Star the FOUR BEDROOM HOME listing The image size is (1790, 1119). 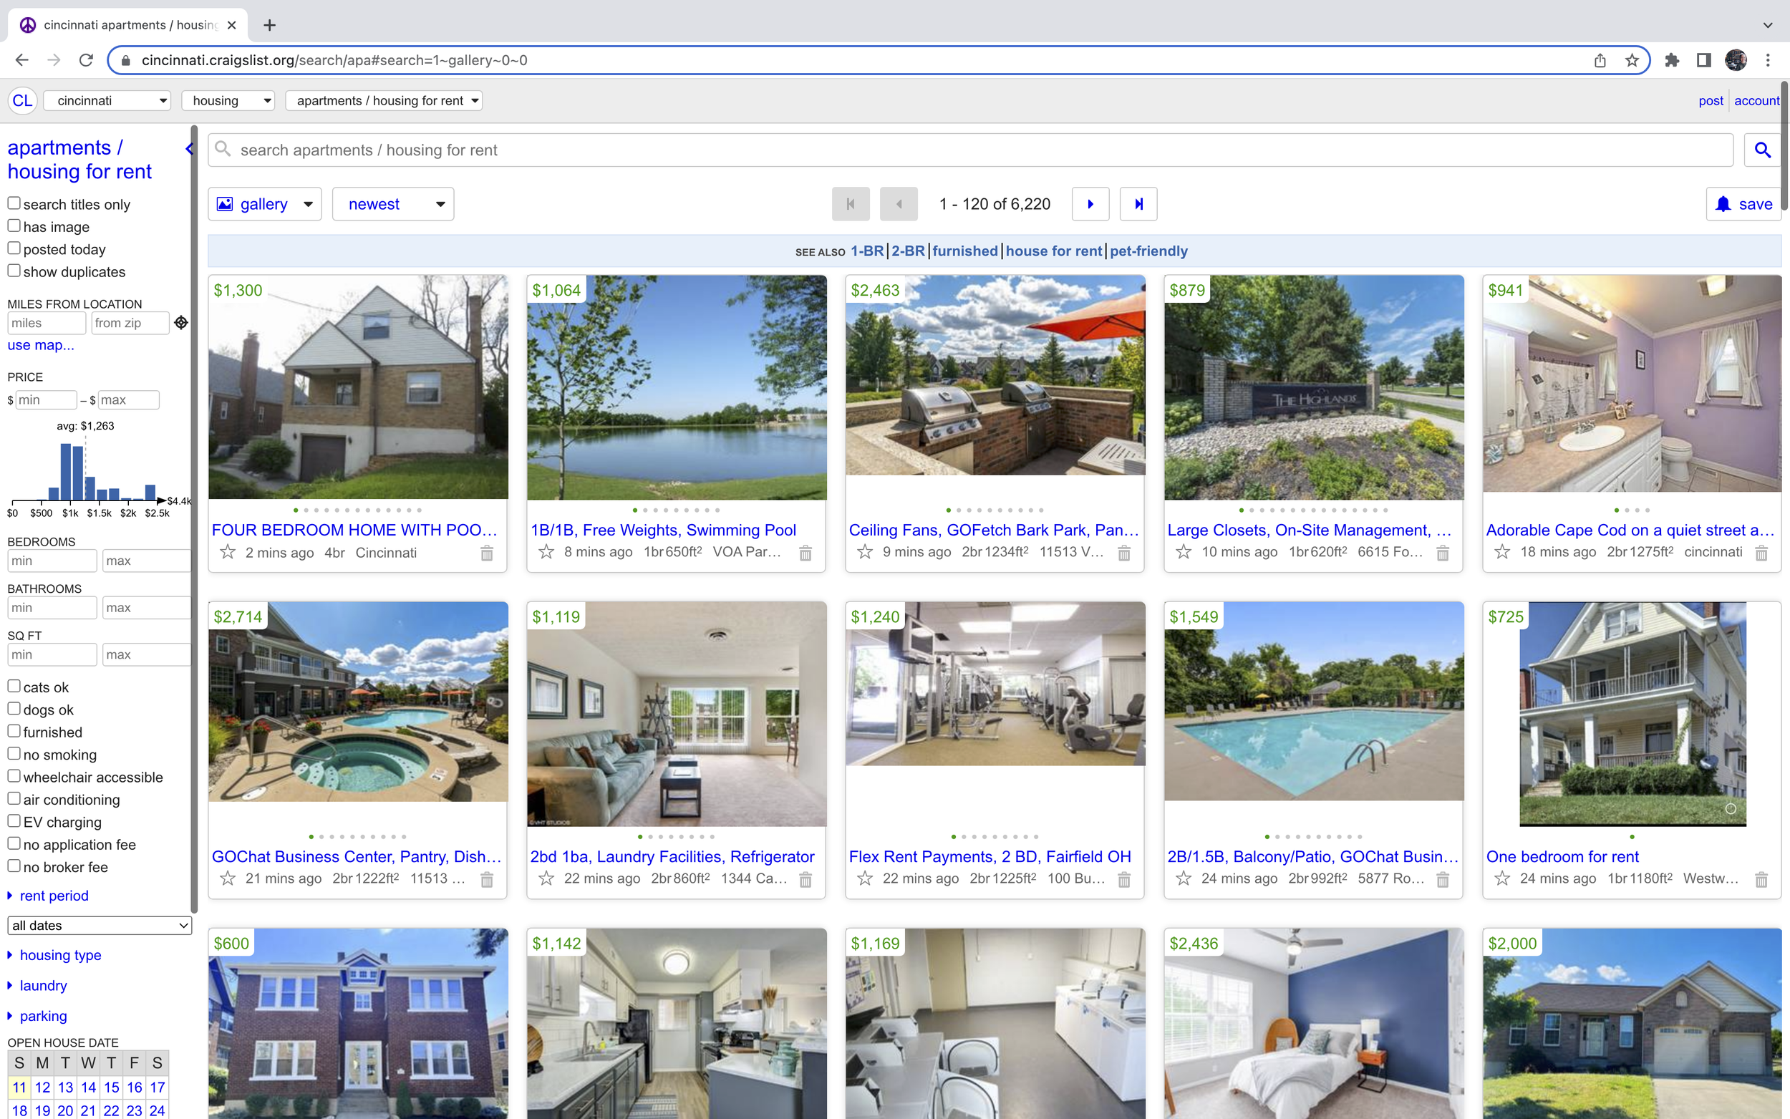(227, 552)
